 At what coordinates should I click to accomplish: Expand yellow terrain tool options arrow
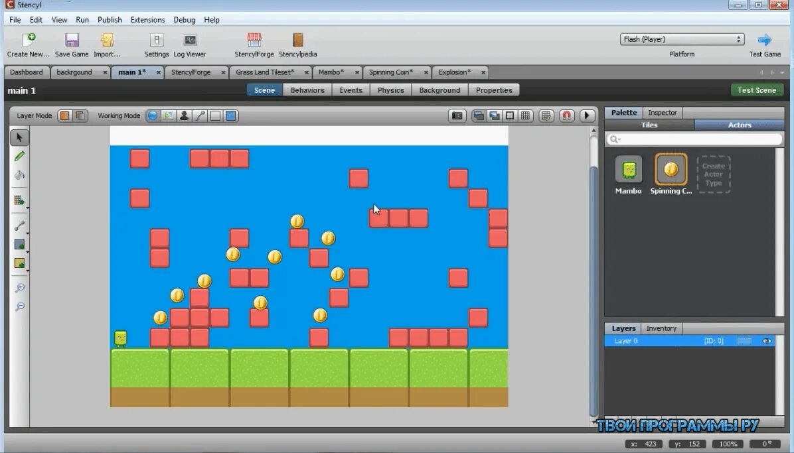click(27, 271)
